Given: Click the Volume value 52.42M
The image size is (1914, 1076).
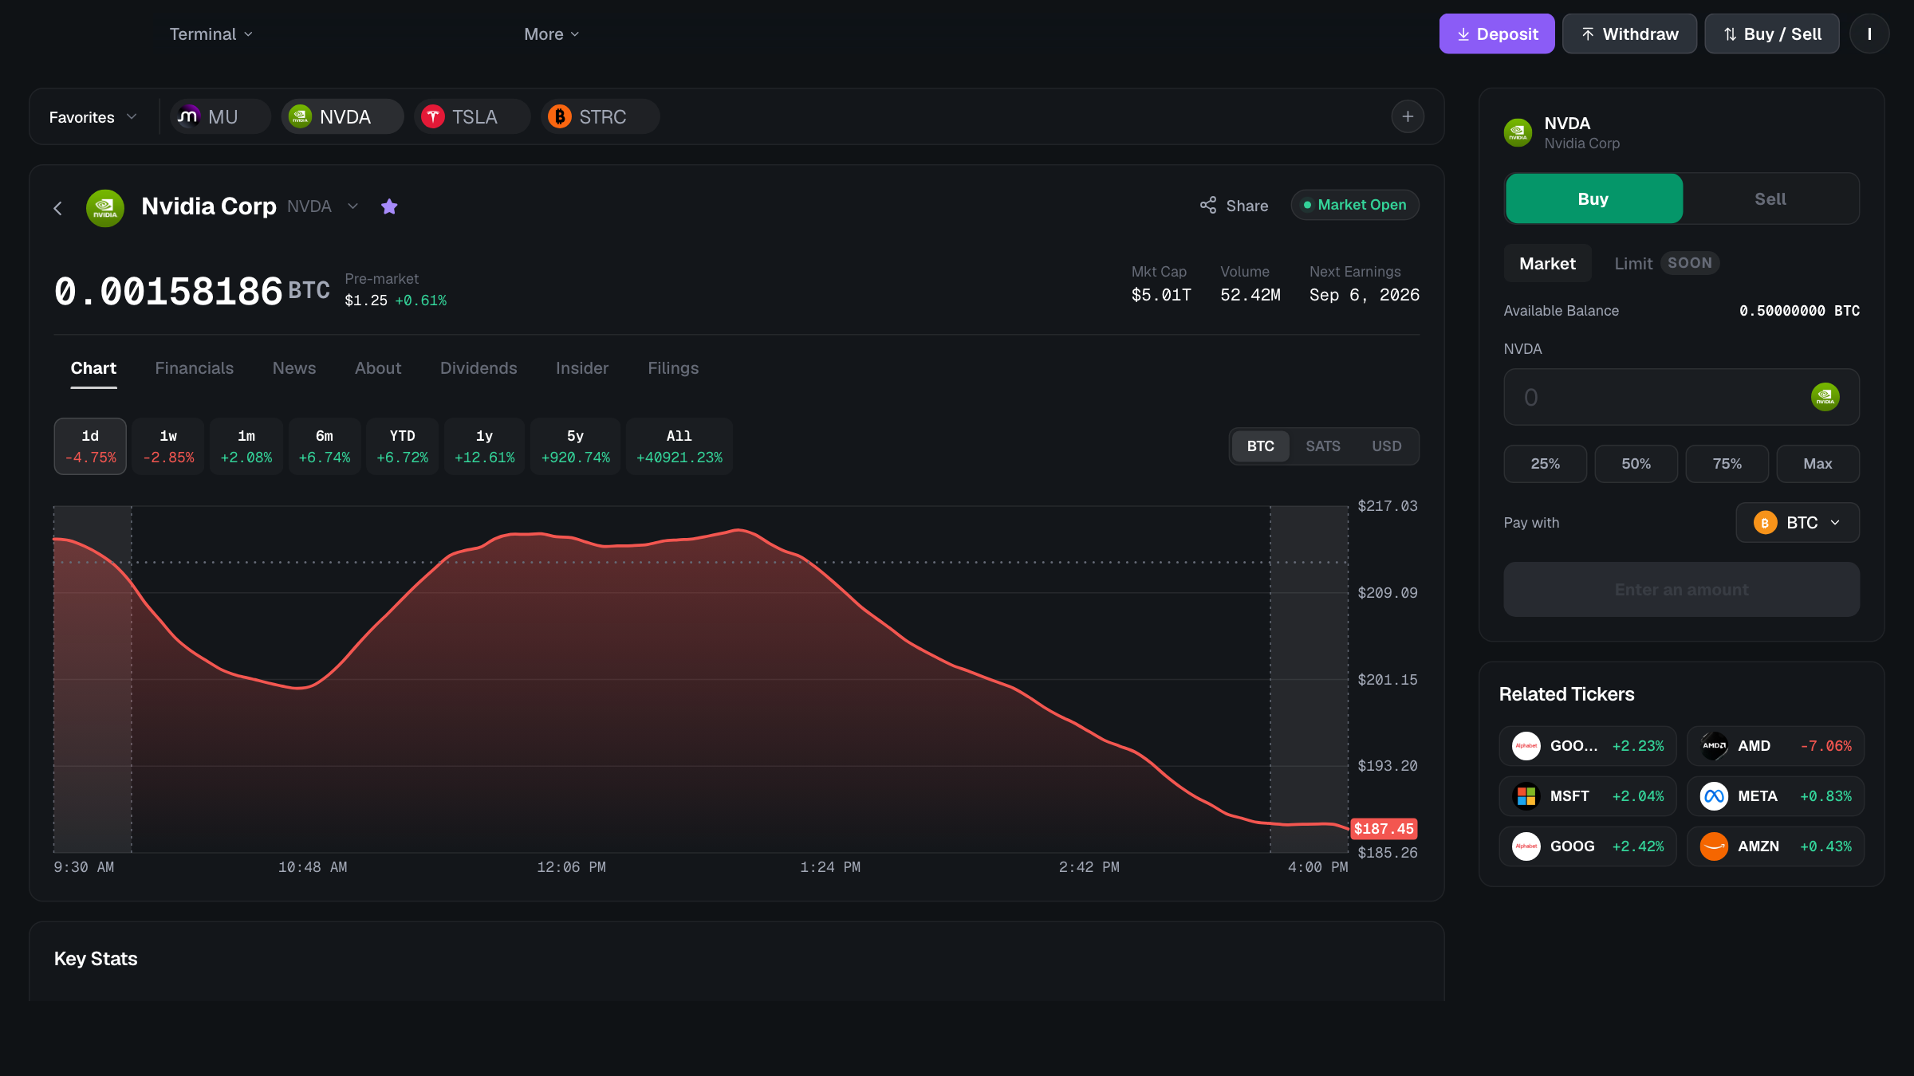Looking at the screenshot, I should click(1250, 295).
